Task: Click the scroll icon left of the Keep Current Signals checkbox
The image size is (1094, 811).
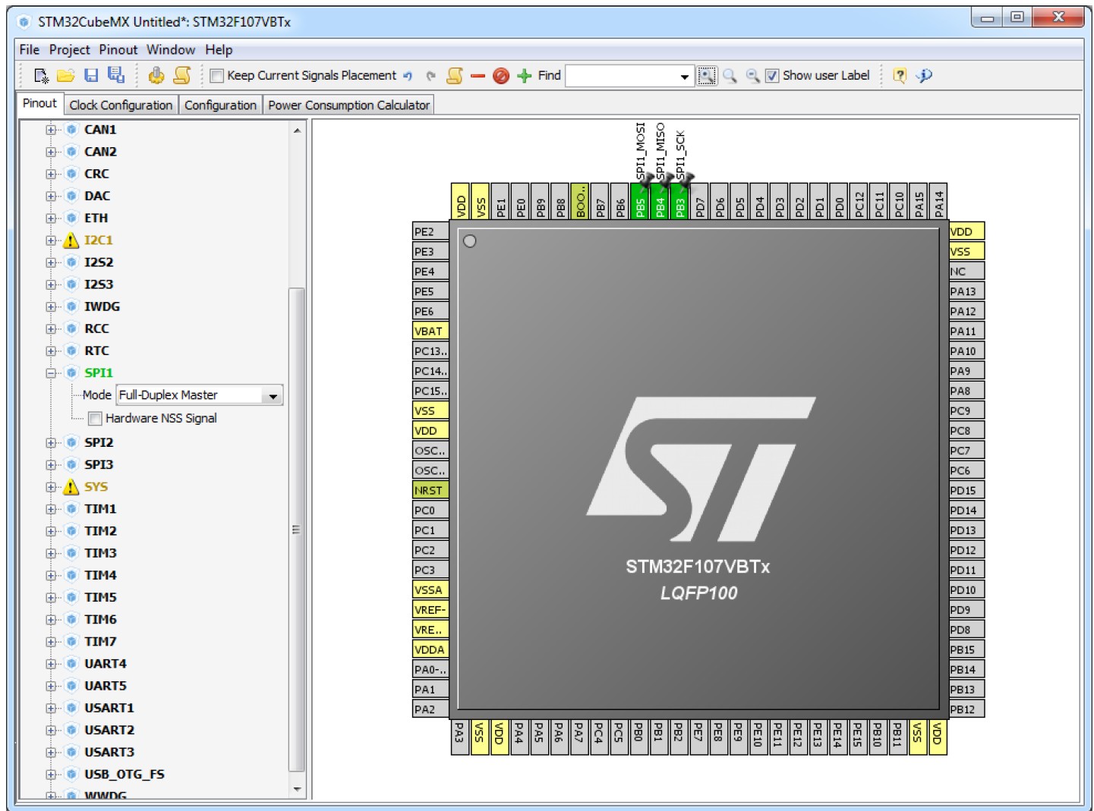Action: point(182,75)
